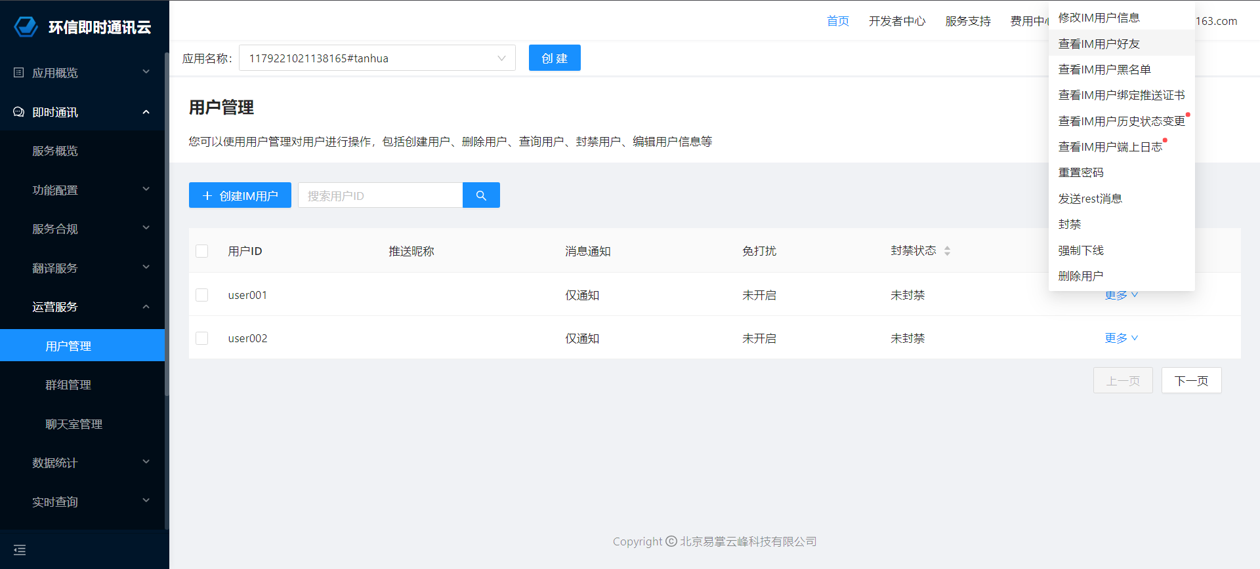Click 仅通知 in user001 row
The height and width of the screenshot is (569, 1260).
[x=582, y=295]
